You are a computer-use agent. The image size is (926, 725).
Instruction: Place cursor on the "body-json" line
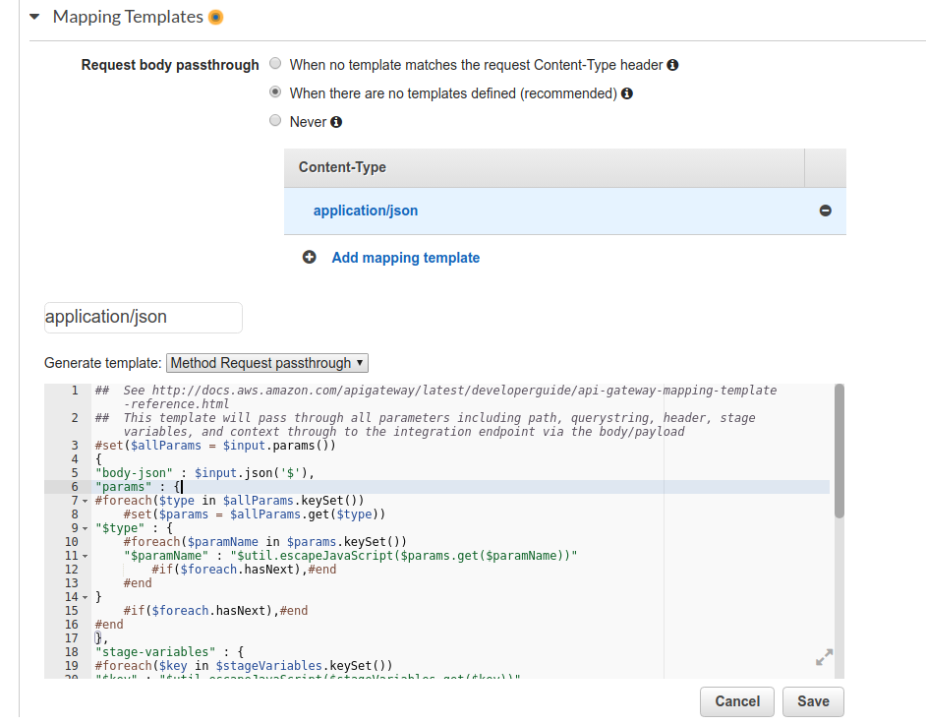[x=204, y=473]
